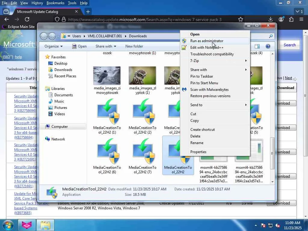Click the Malwarebytes icon in context menu
Image resolution: width=308 pixels, height=231 pixels.
(184, 90)
